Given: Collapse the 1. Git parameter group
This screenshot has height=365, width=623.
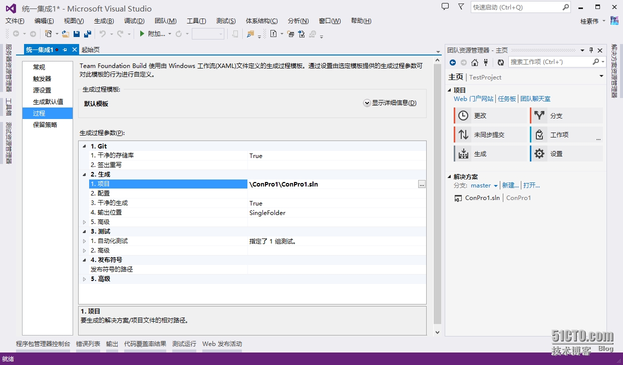Looking at the screenshot, I should pyautogui.click(x=84, y=146).
